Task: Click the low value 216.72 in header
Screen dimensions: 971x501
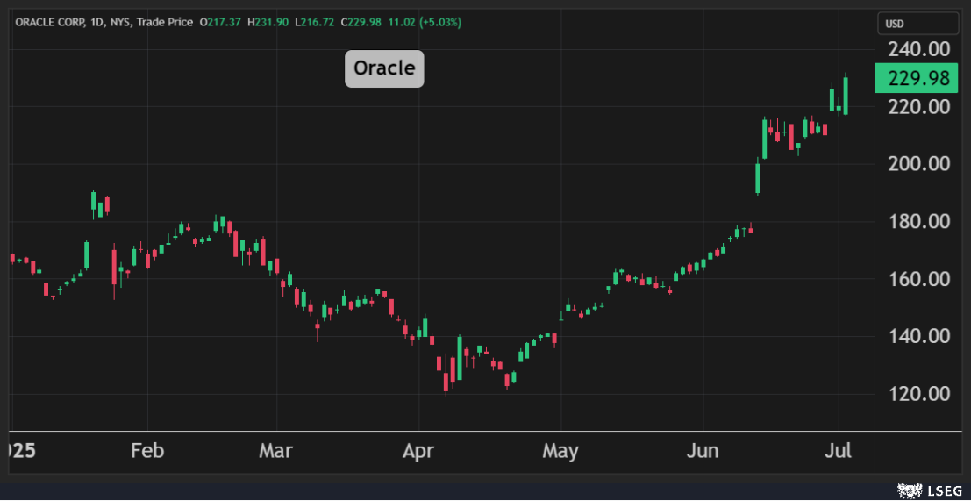Action: point(316,22)
